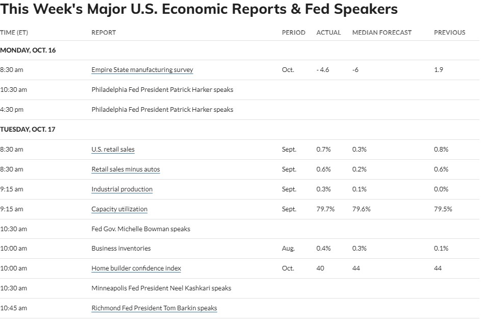The height and width of the screenshot is (321, 481).
Task: Click the TIME (ET) column header
Action: coord(14,33)
